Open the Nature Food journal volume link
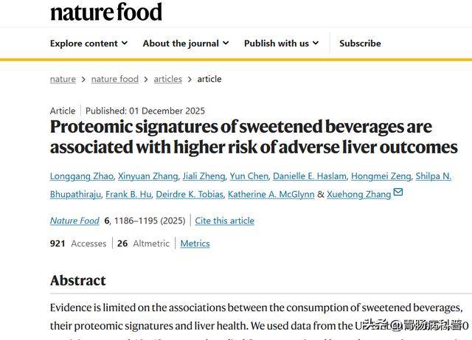The height and width of the screenshot is (340, 472). pyautogui.click(x=74, y=221)
